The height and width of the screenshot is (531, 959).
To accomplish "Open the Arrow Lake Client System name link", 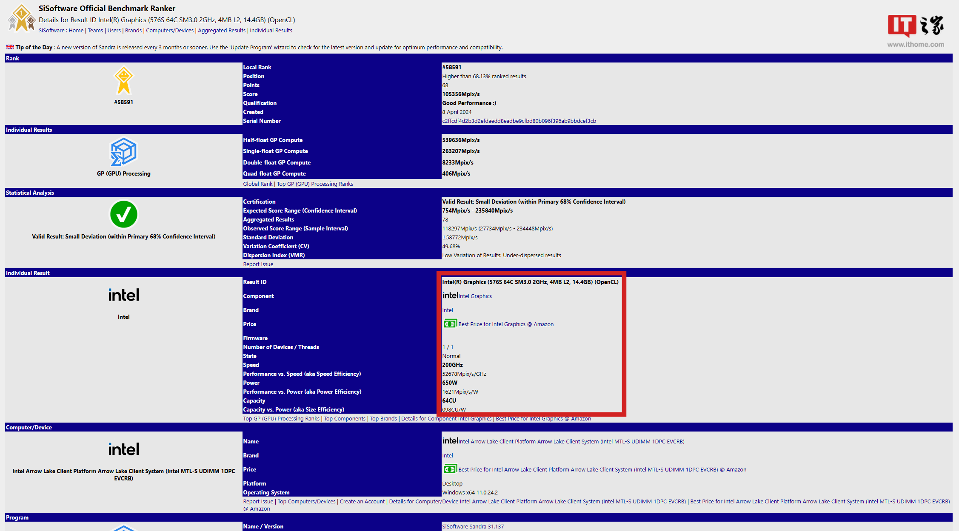I will 571,442.
